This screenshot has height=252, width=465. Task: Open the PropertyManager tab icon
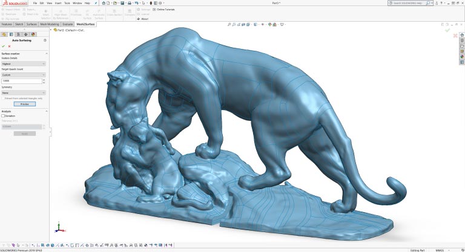tap(12, 34)
